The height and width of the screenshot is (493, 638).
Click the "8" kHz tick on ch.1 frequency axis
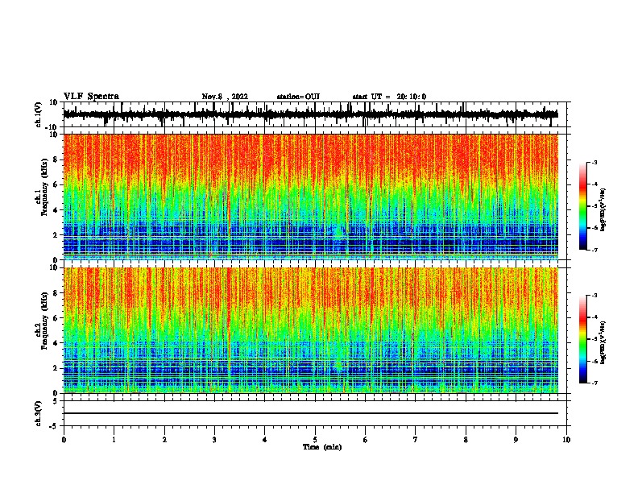pos(56,159)
